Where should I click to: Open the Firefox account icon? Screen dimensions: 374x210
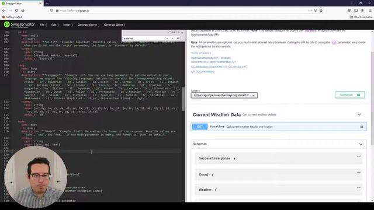point(362,10)
